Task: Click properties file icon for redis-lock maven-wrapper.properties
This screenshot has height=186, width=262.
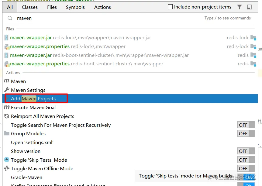Action: pyautogui.click(x=7, y=46)
